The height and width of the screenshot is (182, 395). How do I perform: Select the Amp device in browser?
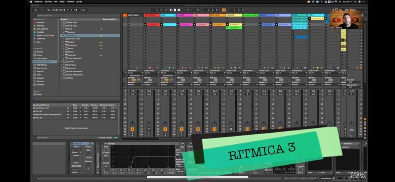(70, 29)
